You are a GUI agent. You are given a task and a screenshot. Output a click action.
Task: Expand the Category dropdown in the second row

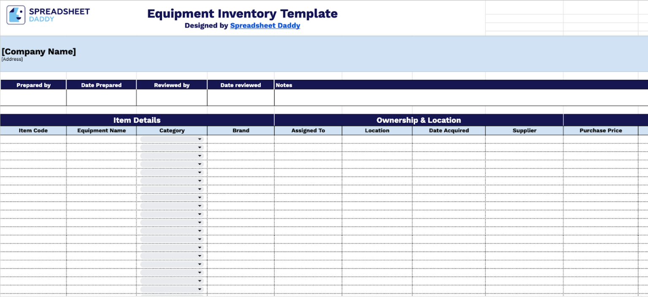(x=200, y=147)
